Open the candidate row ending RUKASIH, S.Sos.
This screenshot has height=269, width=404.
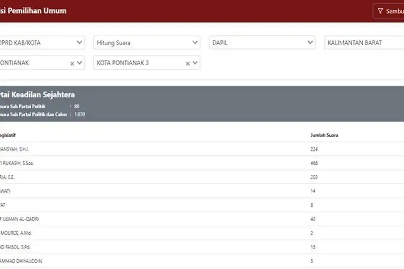(135, 163)
